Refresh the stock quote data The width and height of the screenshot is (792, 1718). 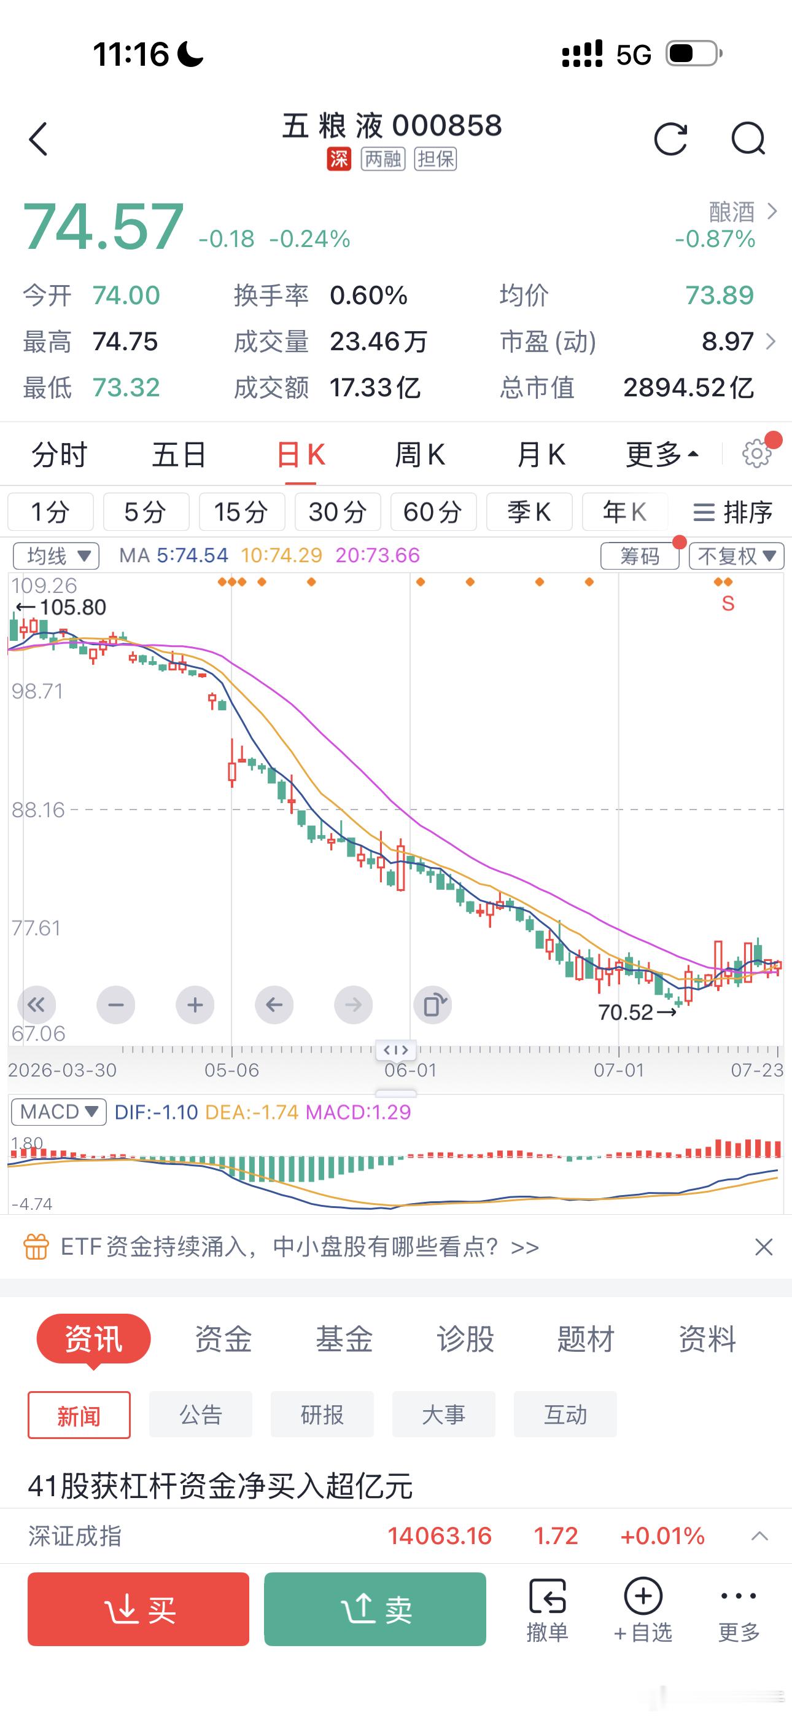(670, 139)
